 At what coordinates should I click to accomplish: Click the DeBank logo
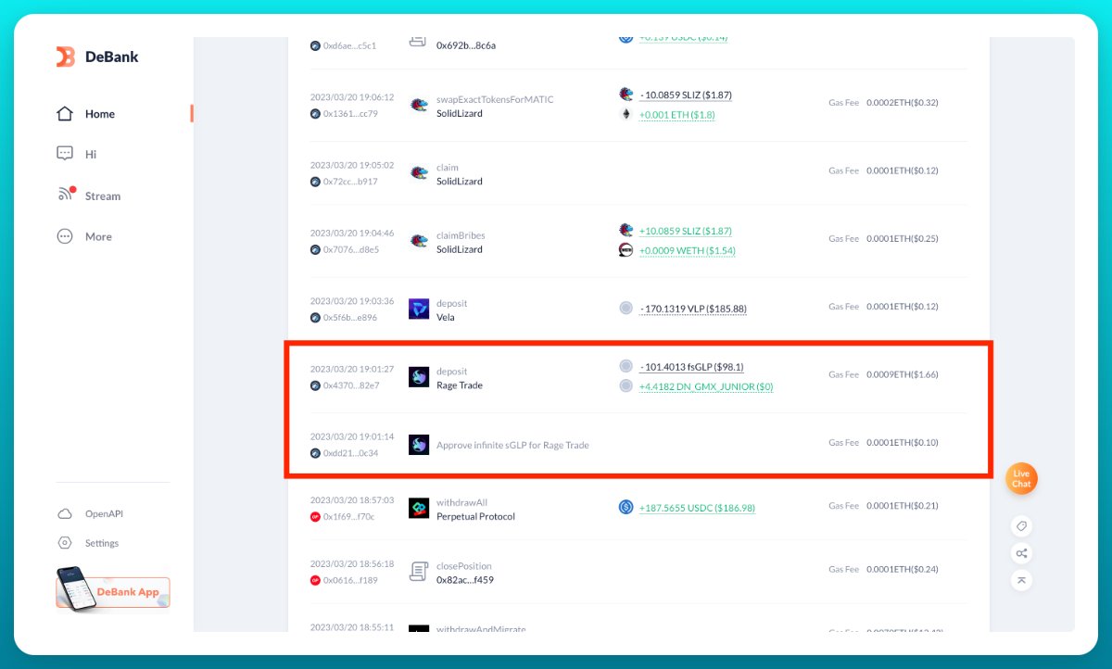tap(98, 57)
